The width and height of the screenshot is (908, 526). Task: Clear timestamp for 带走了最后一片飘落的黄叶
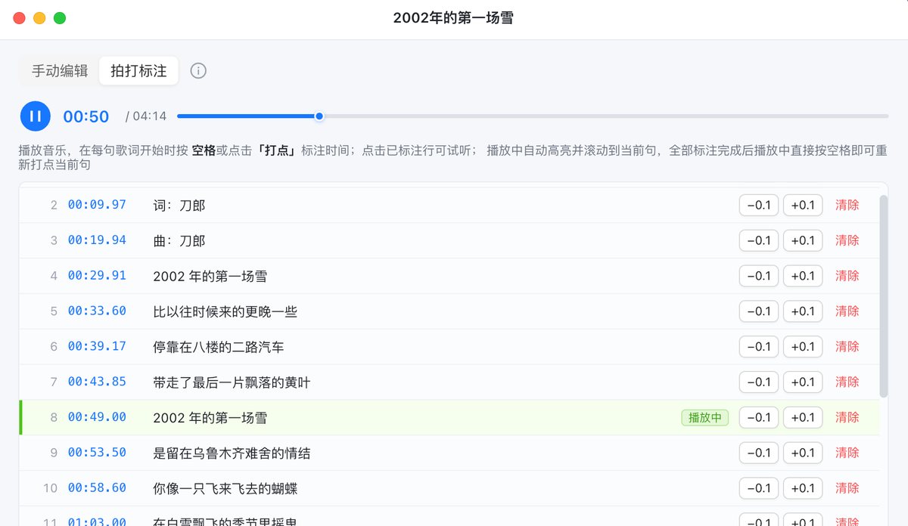(x=847, y=382)
